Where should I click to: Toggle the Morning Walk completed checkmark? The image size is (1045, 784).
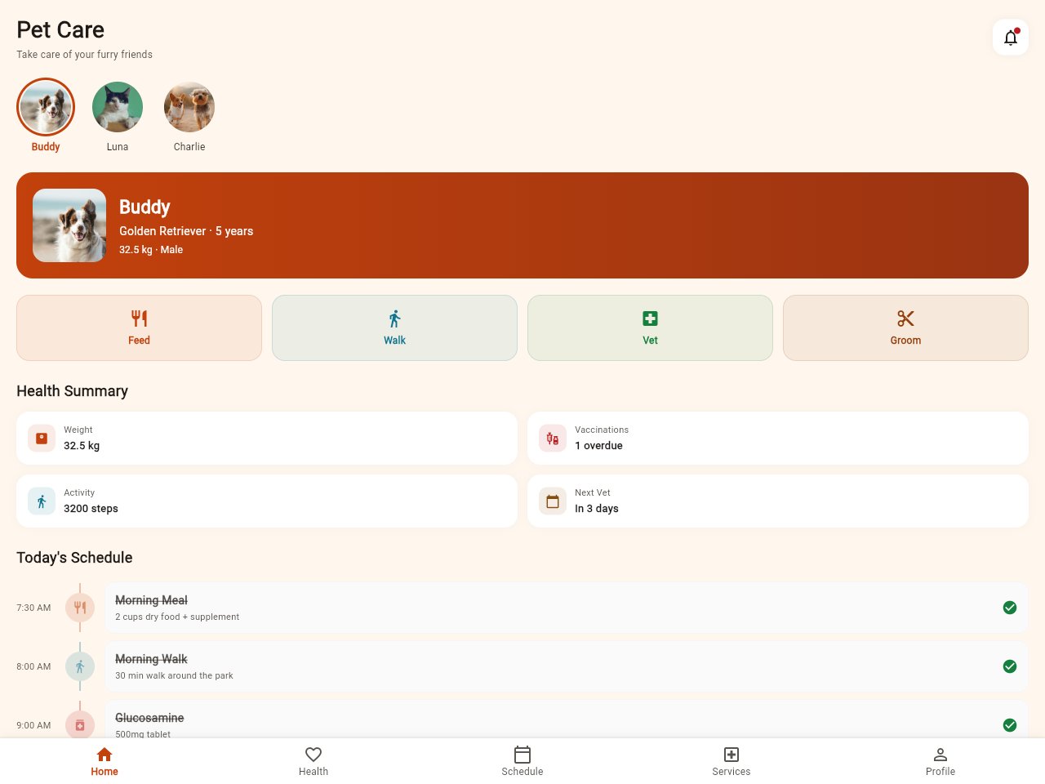(x=1010, y=666)
